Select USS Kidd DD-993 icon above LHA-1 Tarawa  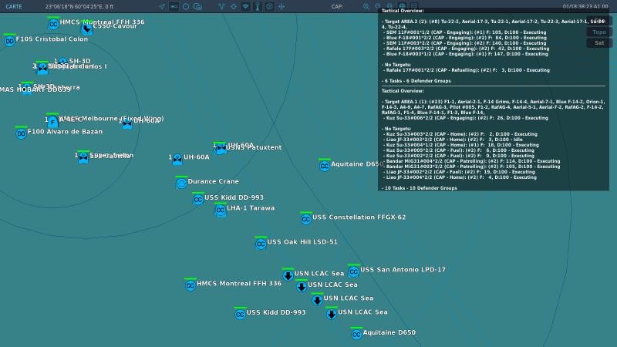tap(198, 200)
